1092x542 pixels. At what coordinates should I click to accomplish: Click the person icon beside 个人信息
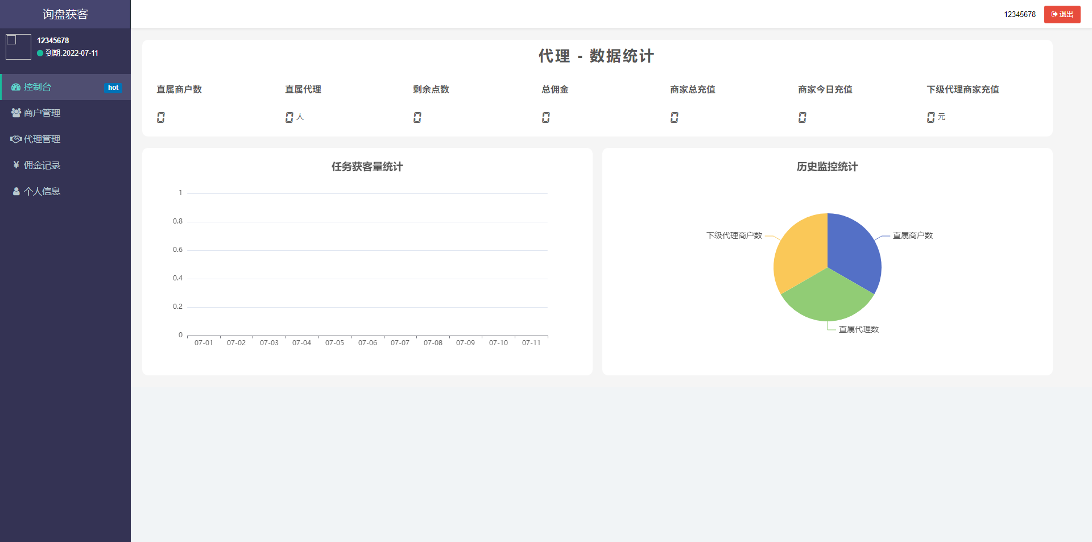click(16, 192)
